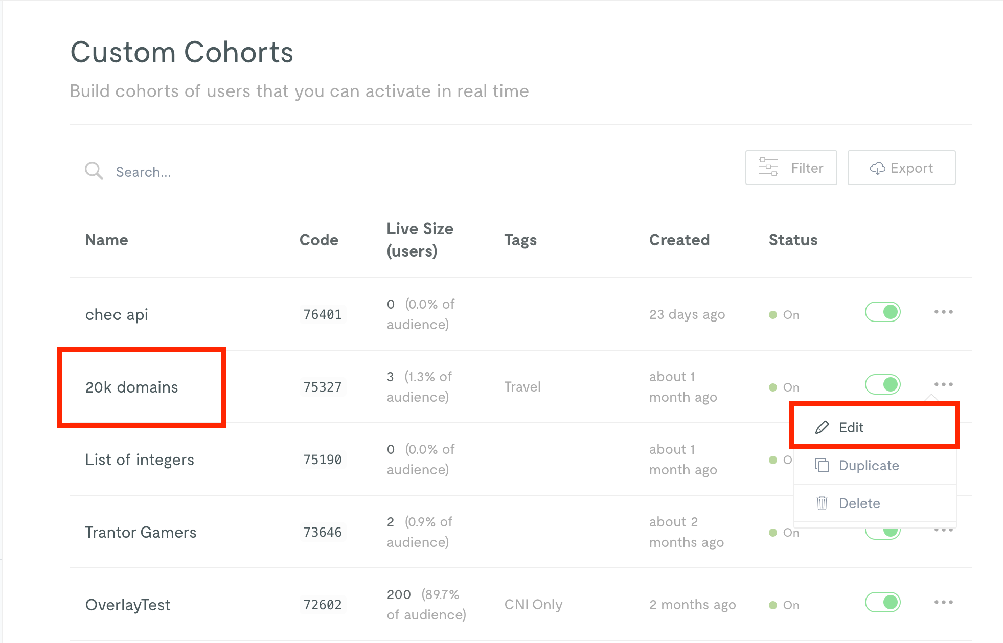Choose Delete from the context menu
This screenshot has height=643, width=1003.
[x=875, y=503]
